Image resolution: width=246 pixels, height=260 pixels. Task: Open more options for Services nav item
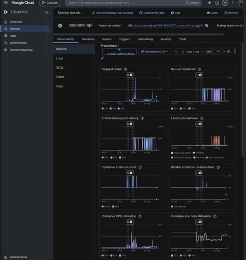click(x=47, y=29)
